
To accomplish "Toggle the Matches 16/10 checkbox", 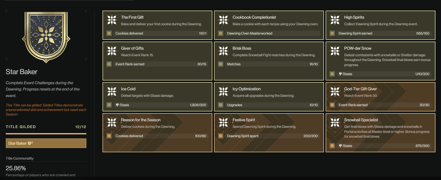I will pyautogui.click(x=221, y=64).
